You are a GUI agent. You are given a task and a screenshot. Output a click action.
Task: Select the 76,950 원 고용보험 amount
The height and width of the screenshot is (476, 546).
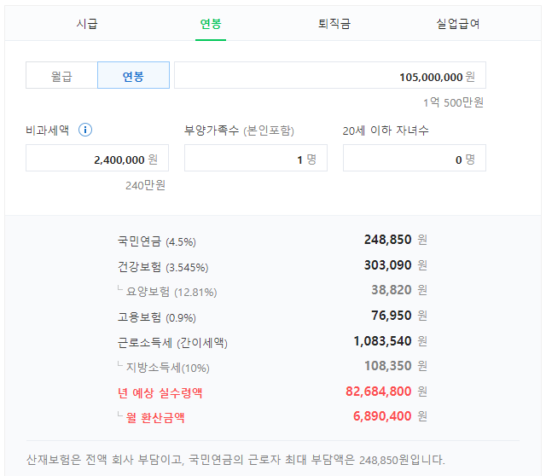[399, 316]
